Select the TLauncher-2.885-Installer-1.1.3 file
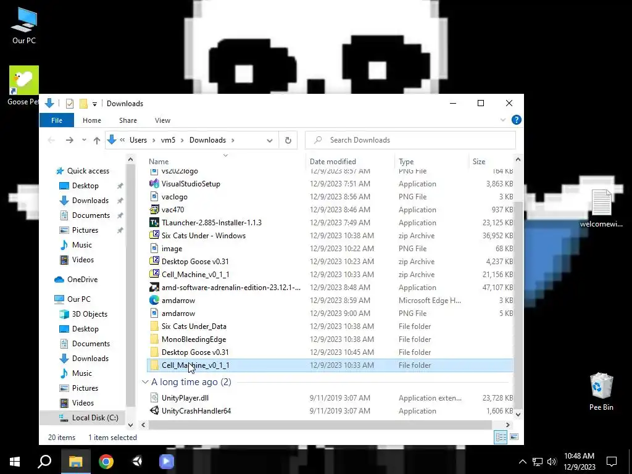This screenshot has height=474, width=632. (x=331, y=222)
